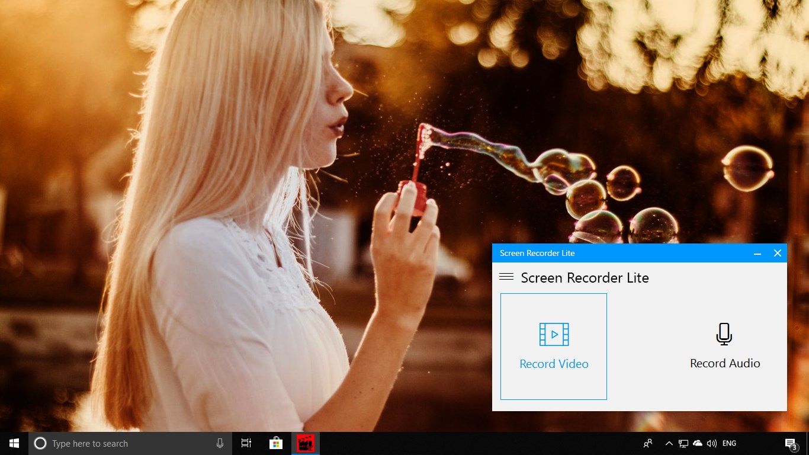Click the network status tray icon
The width and height of the screenshot is (809, 455).
(683, 443)
